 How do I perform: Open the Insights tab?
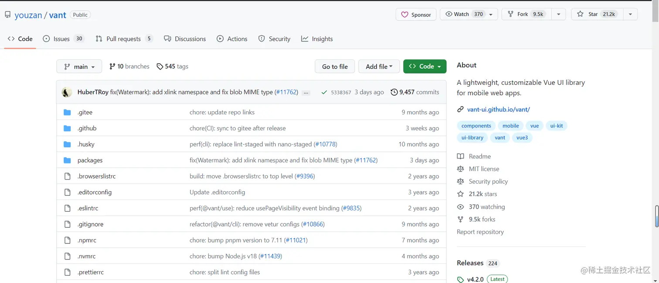(x=317, y=39)
